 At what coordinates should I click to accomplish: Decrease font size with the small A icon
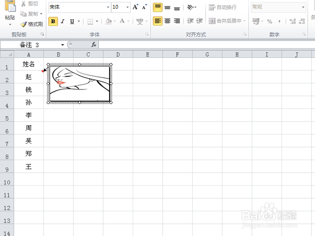tap(145, 7)
